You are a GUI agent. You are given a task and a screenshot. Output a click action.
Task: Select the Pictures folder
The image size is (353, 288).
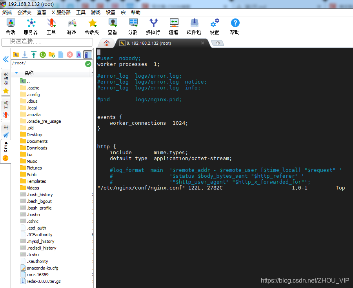point(31,168)
